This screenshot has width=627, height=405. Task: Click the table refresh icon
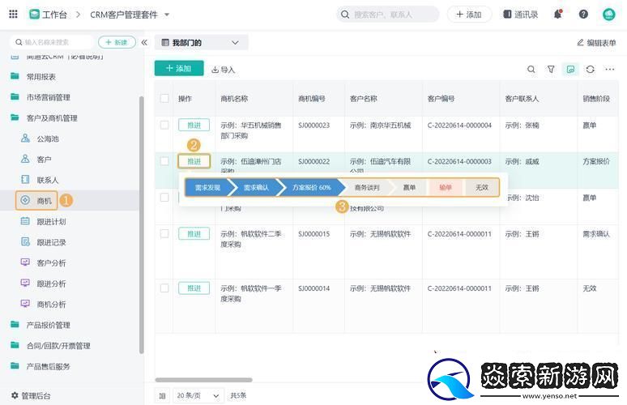point(591,69)
